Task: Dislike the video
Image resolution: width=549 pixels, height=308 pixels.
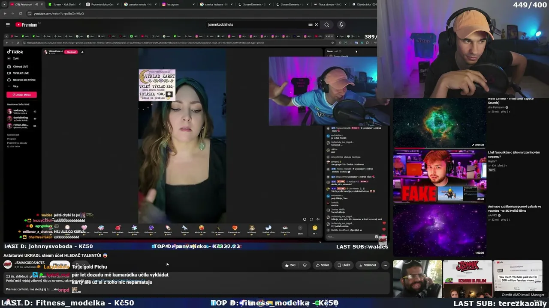Action: (x=305, y=265)
